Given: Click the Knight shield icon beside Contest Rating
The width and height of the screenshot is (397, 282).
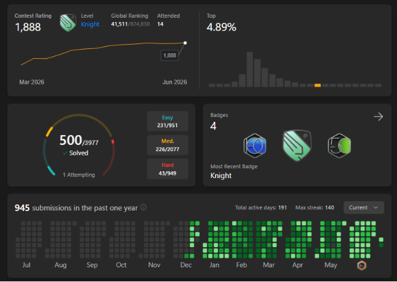Looking at the screenshot, I should [x=68, y=23].
